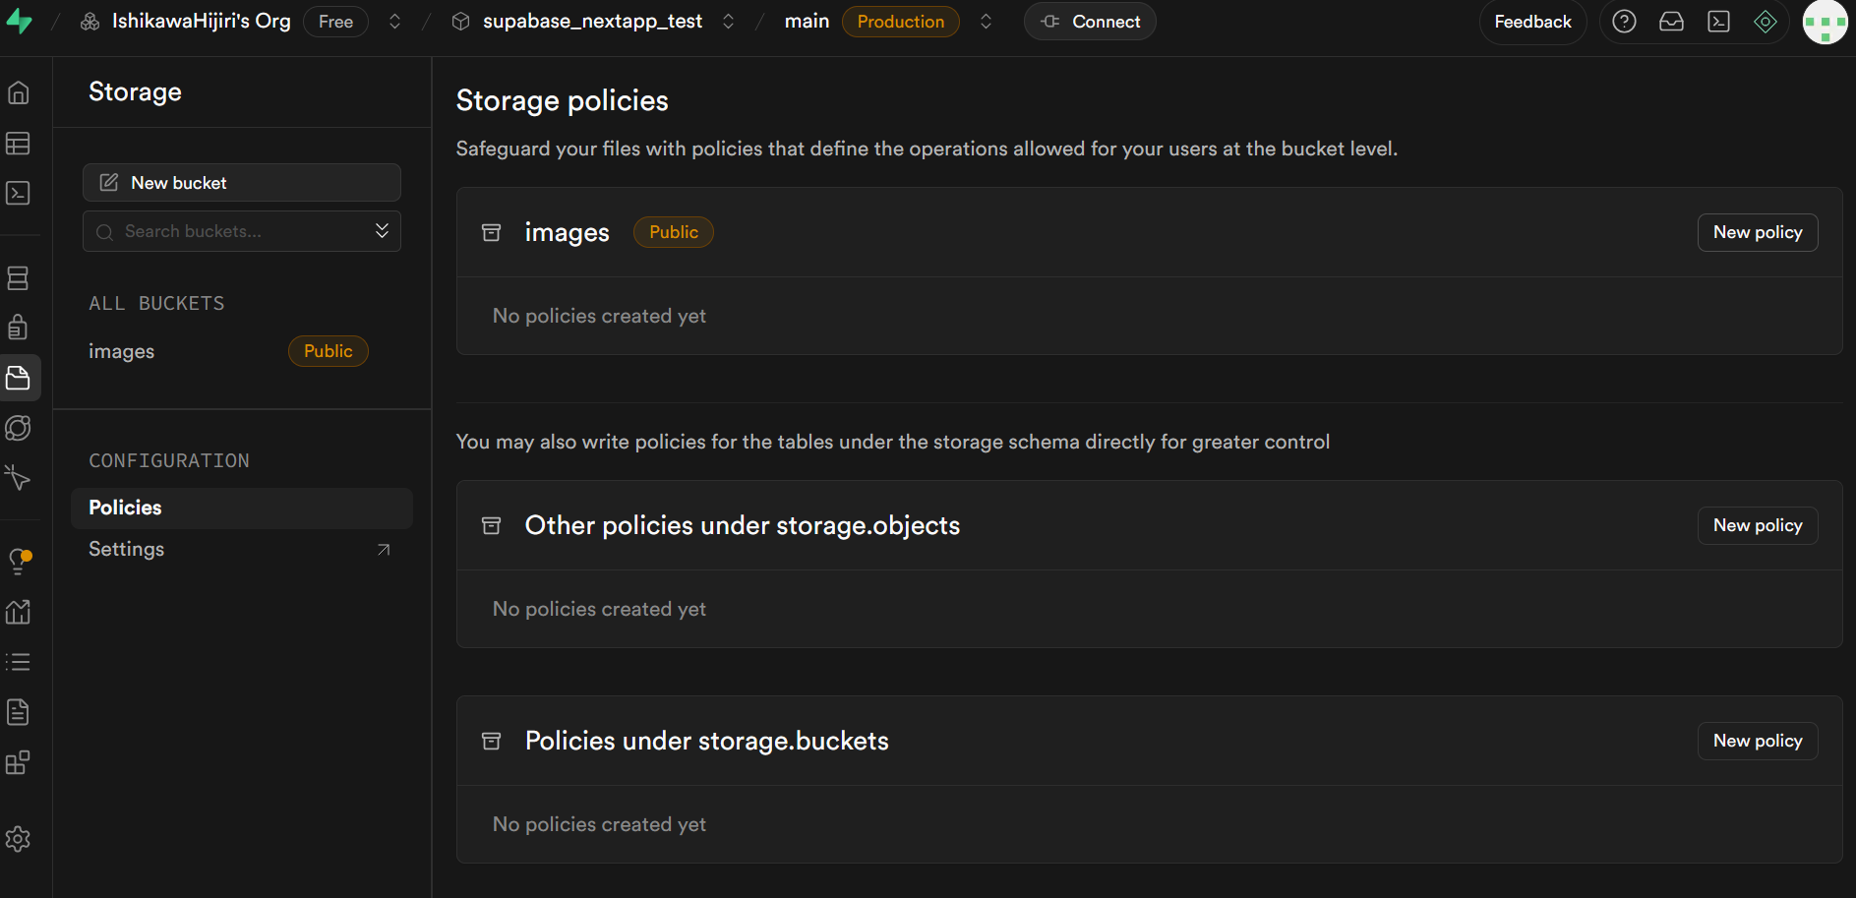
Task: Open the Advisors lightbulb icon
Action: click(x=18, y=562)
